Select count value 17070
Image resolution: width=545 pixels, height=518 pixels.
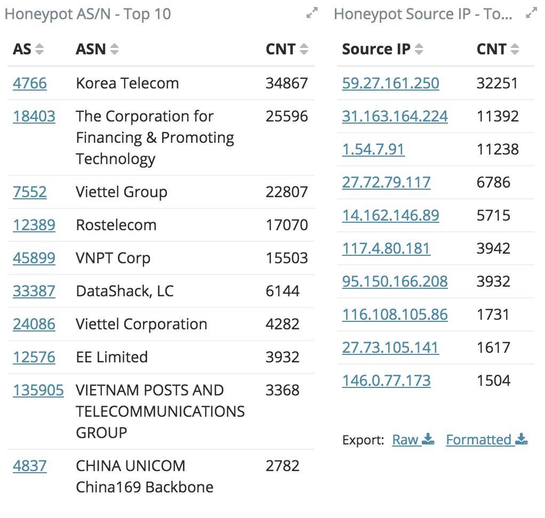coord(287,225)
